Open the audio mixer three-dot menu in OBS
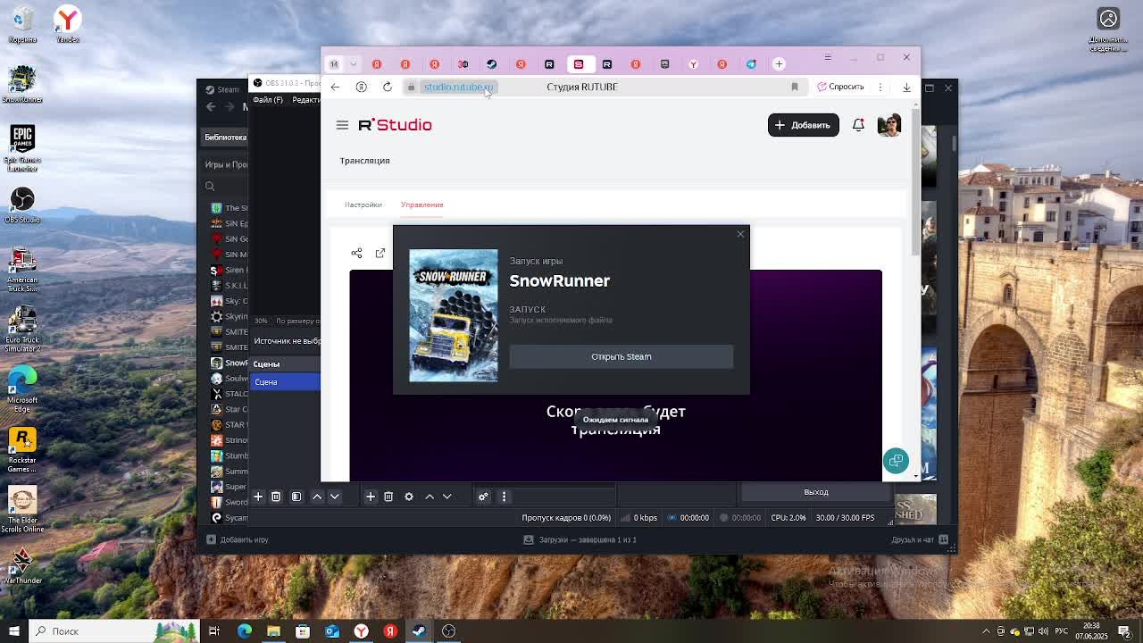The width and height of the screenshot is (1143, 643). [x=504, y=497]
